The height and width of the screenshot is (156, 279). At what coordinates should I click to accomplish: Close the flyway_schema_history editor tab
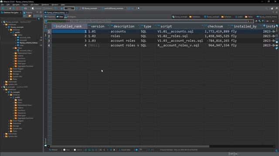click(x=67, y=13)
